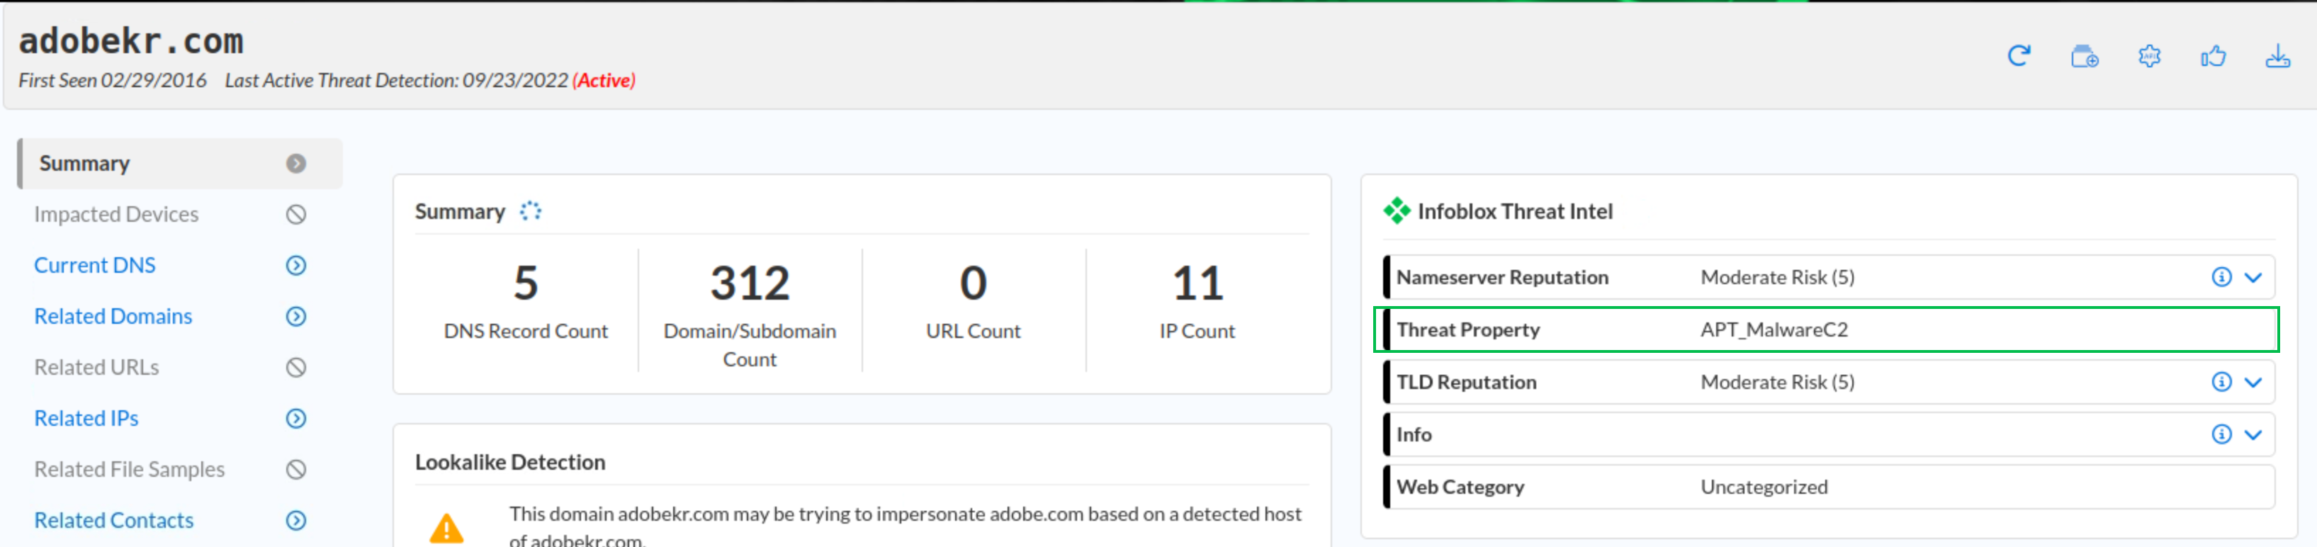Click the Lookalike Detection warning triangle

click(x=446, y=528)
